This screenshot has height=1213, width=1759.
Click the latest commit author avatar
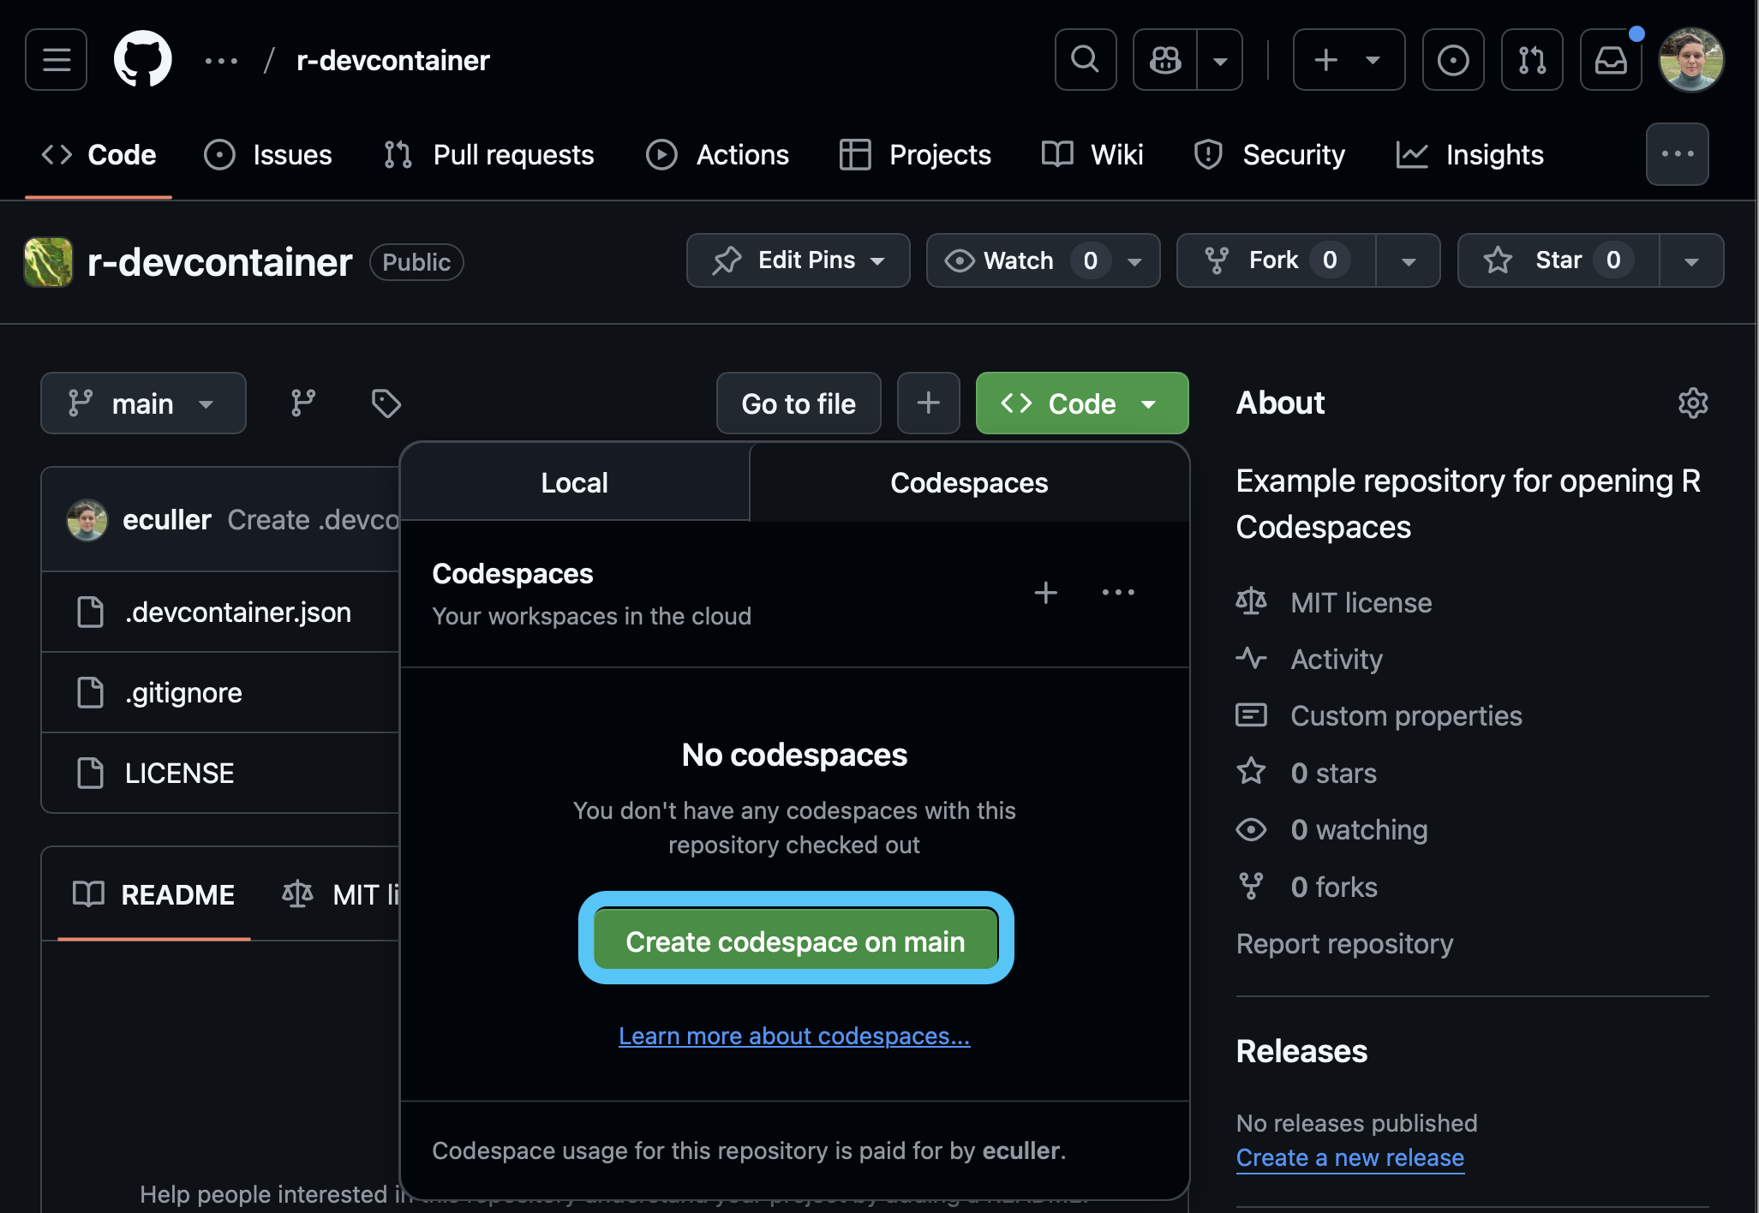(87, 520)
